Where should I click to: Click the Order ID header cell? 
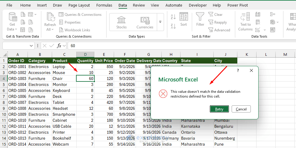point(18,61)
